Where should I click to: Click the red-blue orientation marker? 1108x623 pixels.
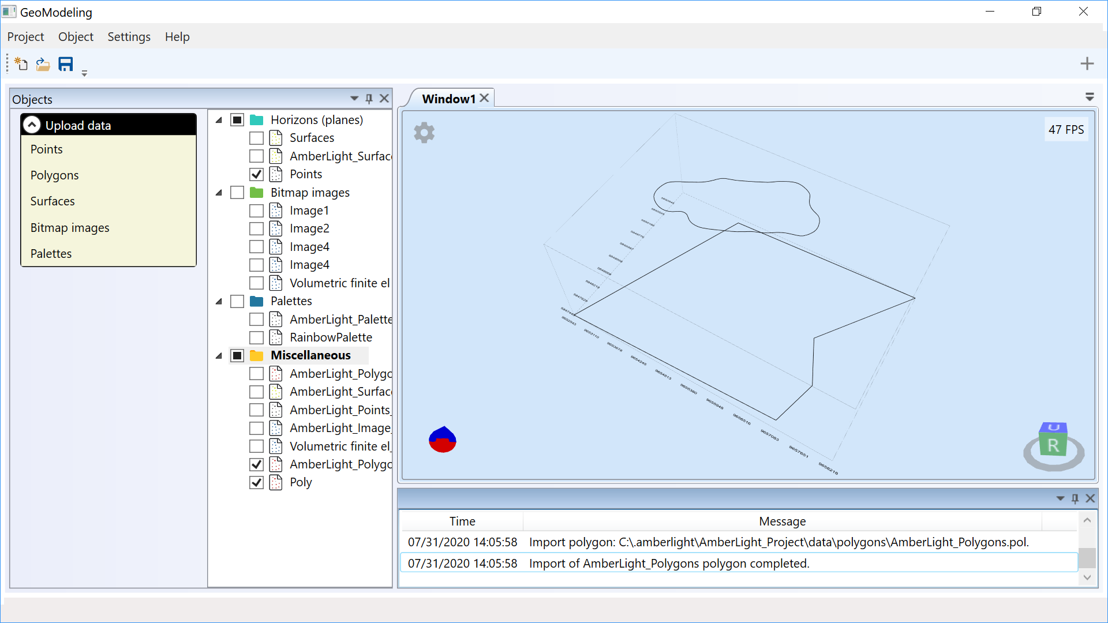443,440
